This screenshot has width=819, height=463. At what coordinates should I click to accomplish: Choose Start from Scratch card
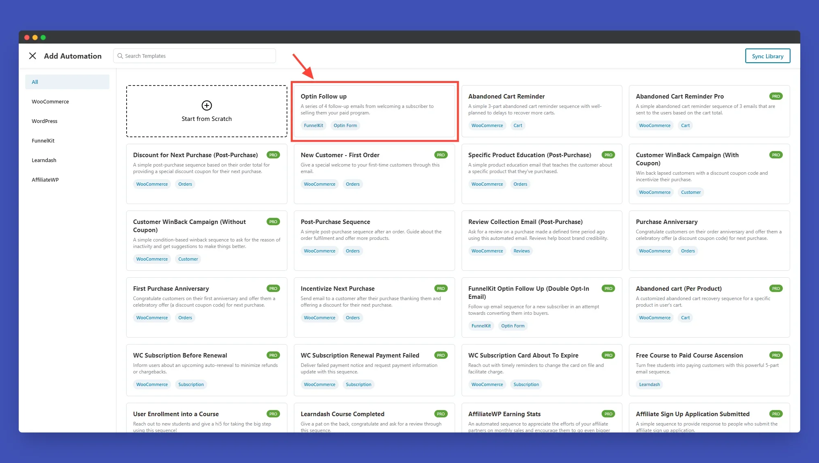pos(207,111)
